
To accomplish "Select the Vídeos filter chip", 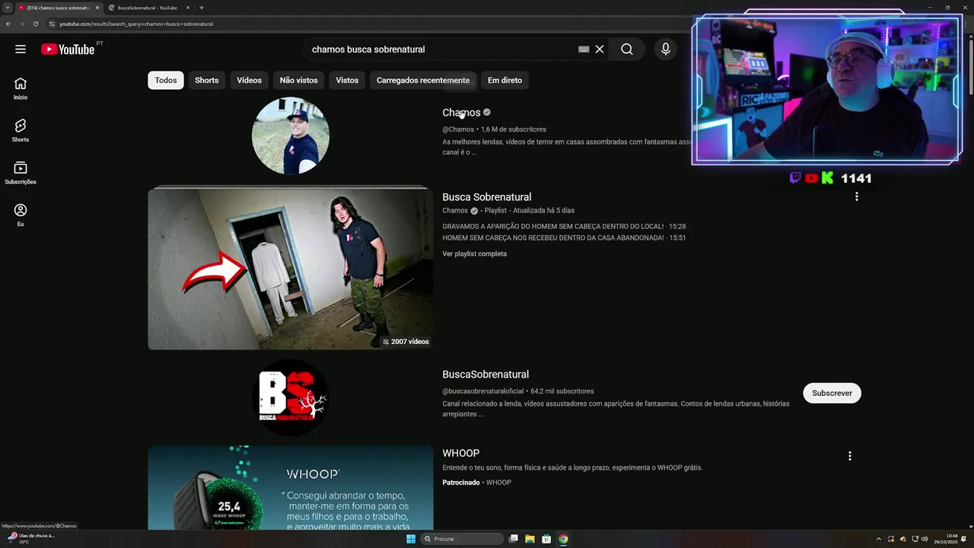I will [x=249, y=80].
